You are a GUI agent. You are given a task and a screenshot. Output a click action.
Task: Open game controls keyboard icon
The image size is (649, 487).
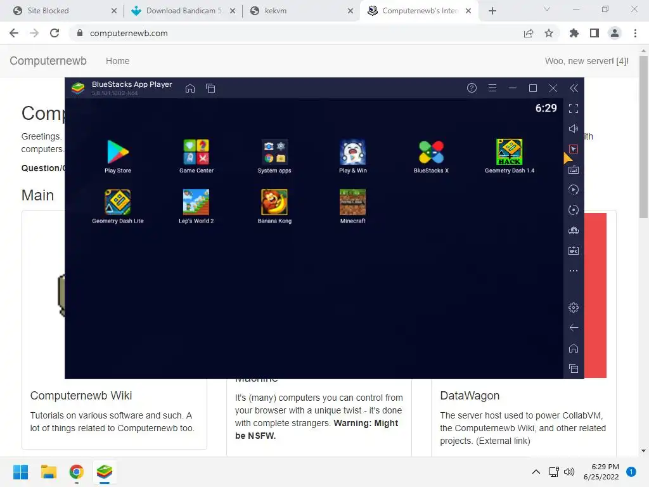573,169
